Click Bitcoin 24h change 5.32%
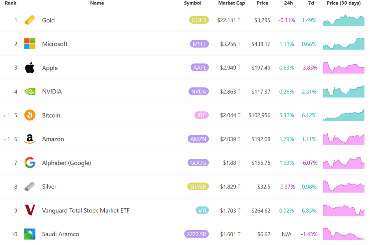The image size is (370, 245). click(286, 115)
